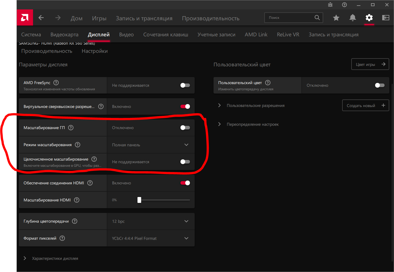Viewport: 394px width, 272px height.
Task: Open help question icon in title bar
Action: tap(344, 5)
